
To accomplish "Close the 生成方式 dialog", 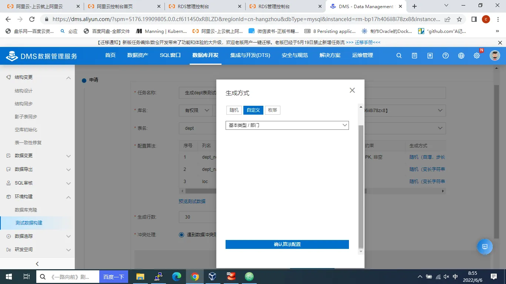I will 352,90.
